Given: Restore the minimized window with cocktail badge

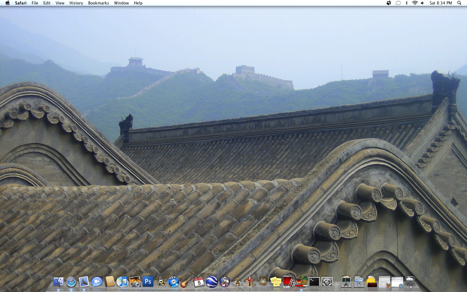Looking at the screenshot, I should [x=384, y=282].
